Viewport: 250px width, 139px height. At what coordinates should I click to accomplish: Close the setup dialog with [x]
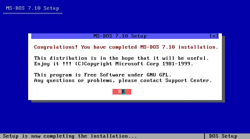pyautogui.click(x=214, y=36)
